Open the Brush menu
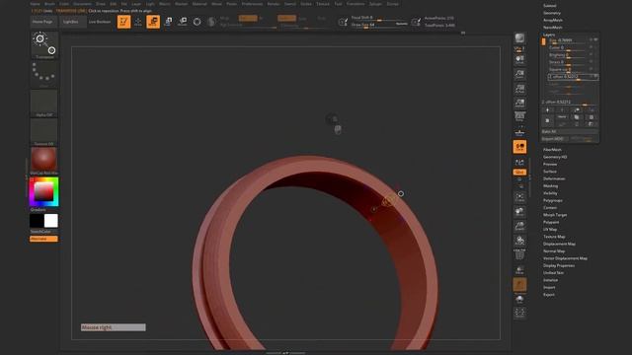The image size is (632, 355). pos(49,4)
